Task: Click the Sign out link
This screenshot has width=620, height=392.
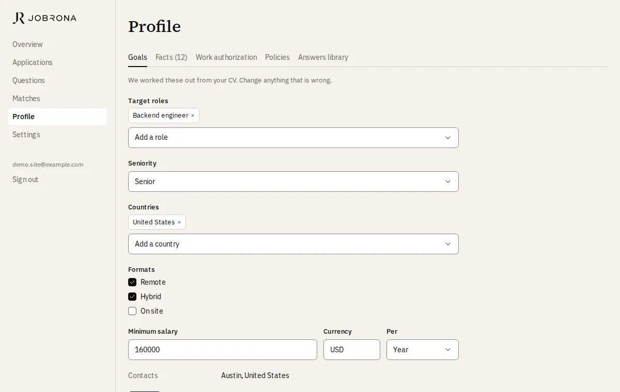Action: point(25,179)
